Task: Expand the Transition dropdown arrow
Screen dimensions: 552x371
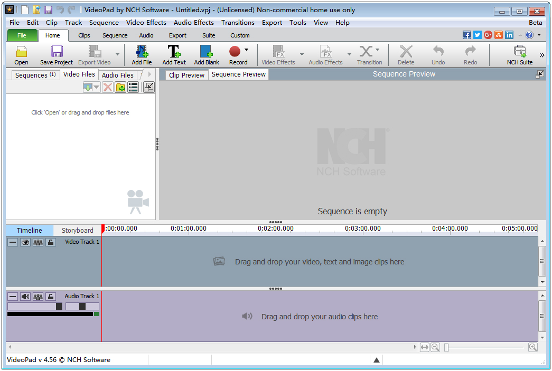Action: (x=377, y=50)
